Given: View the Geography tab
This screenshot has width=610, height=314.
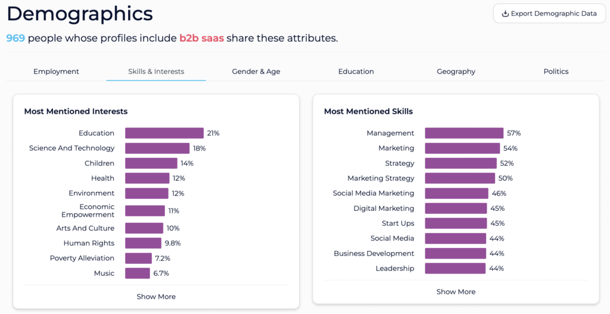Looking at the screenshot, I should (456, 71).
